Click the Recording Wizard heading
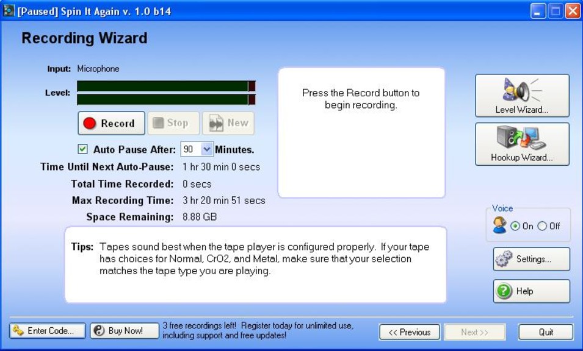583x351 pixels. [x=84, y=38]
